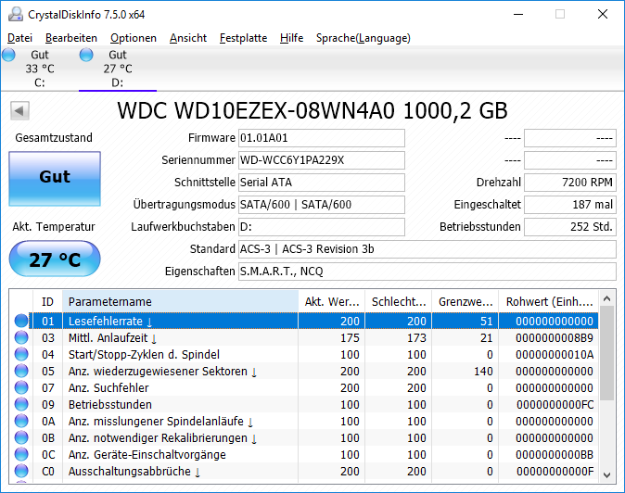
Task: Click the Schnittstelle field Serial ATA
Action: coord(321,183)
